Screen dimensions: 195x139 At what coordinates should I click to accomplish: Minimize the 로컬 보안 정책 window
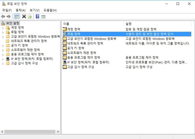166,4
